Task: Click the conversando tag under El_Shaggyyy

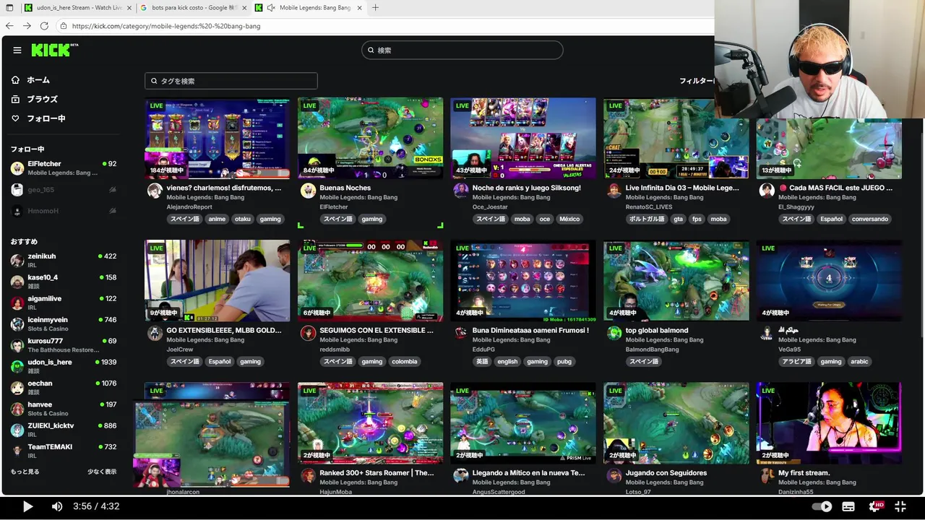Action: pos(870,219)
